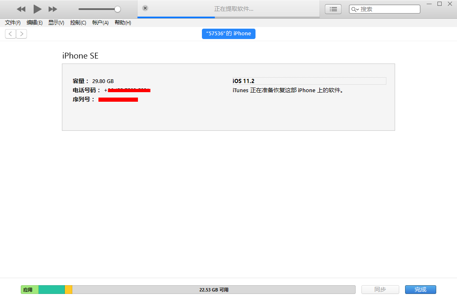Open the 文件(F) menu
This screenshot has height=301, width=457.
pos(13,23)
